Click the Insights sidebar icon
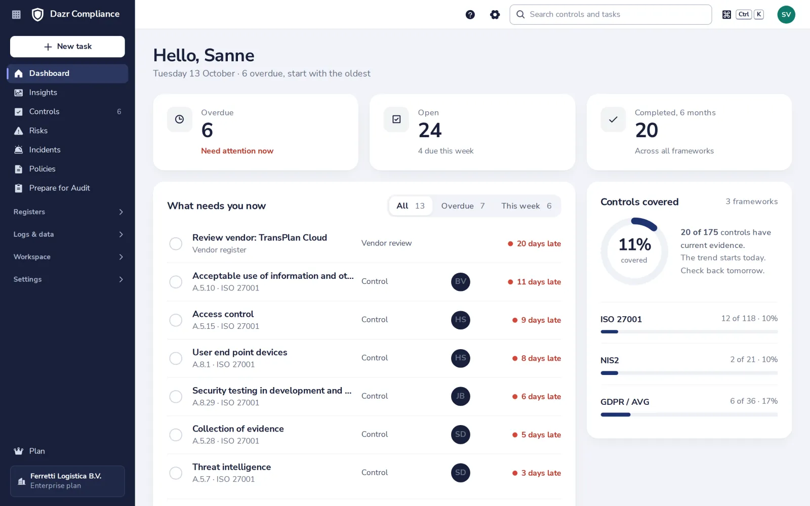This screenshot has height=506, width=810. (19, 93)
